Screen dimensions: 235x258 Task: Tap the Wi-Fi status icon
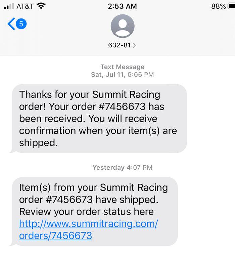click(x=41, y=6)
